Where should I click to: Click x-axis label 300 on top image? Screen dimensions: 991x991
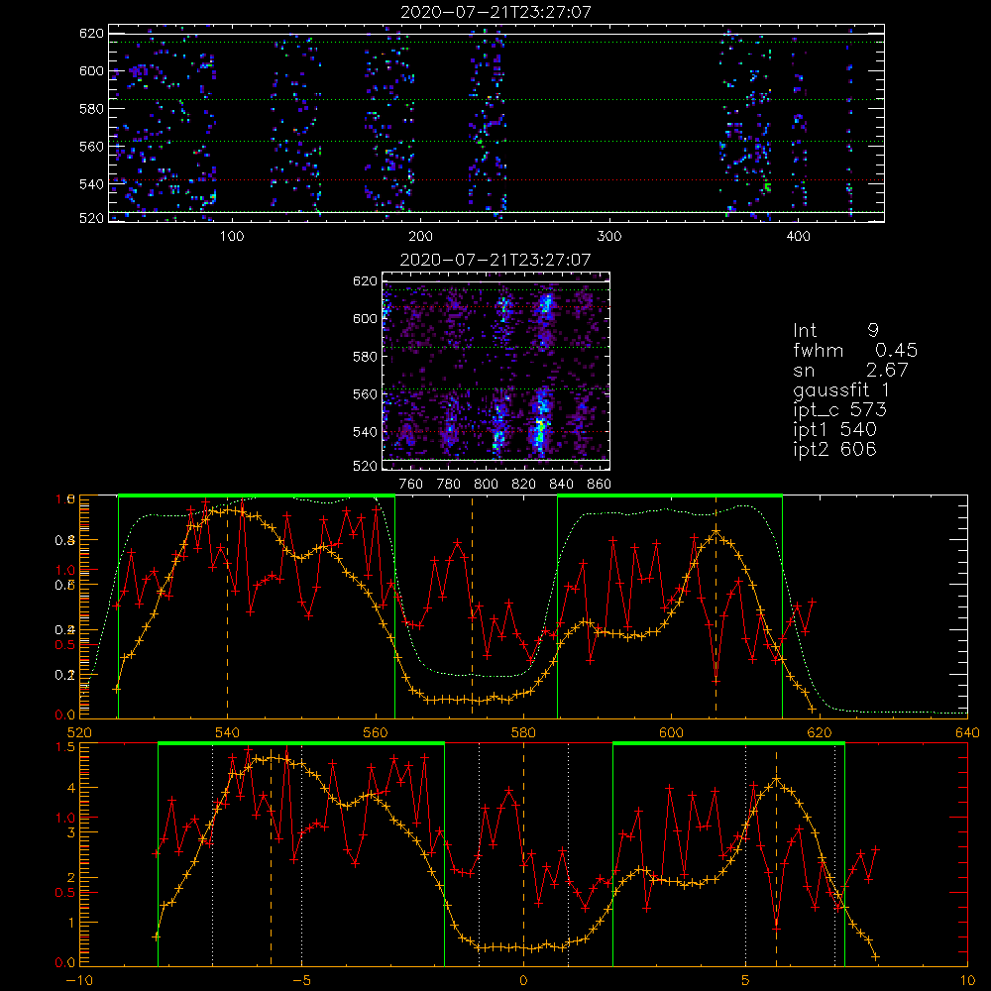pos(609,237)
